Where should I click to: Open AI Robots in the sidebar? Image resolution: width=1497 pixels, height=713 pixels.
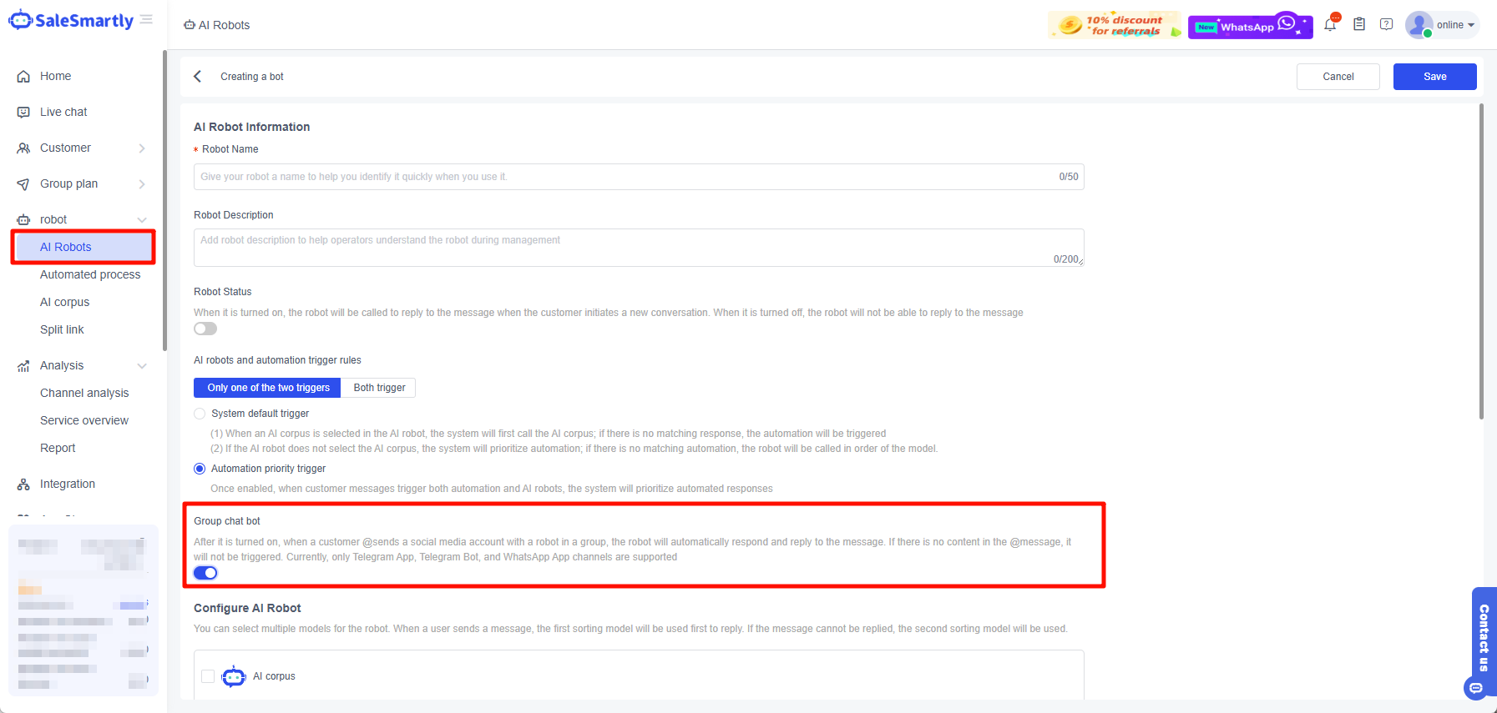(83, 247)
